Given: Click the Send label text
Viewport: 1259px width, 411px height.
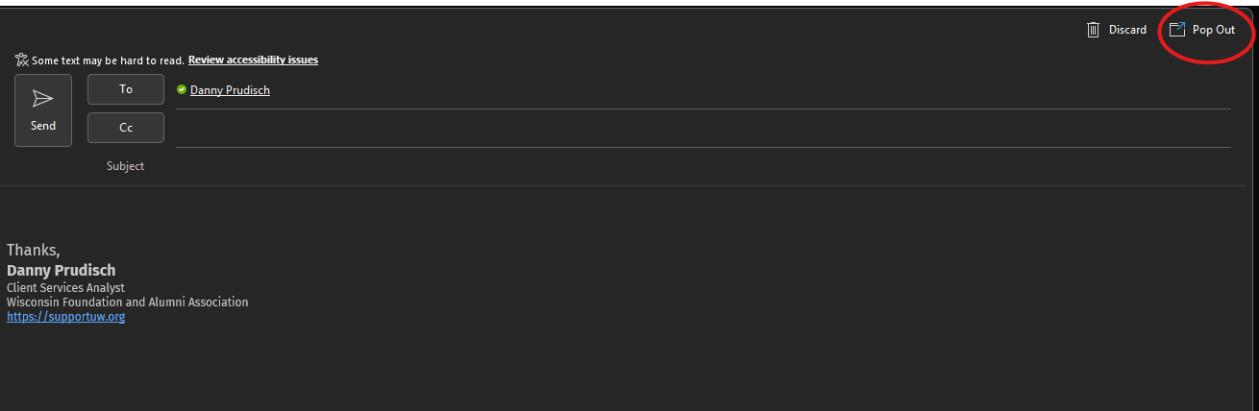Looking at the screenshot, I should (x=43, y=126).
